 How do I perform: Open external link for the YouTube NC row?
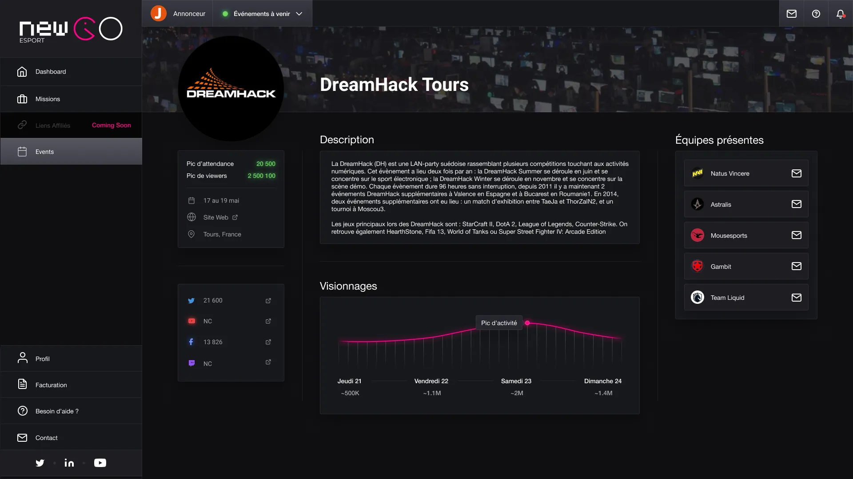268,321
